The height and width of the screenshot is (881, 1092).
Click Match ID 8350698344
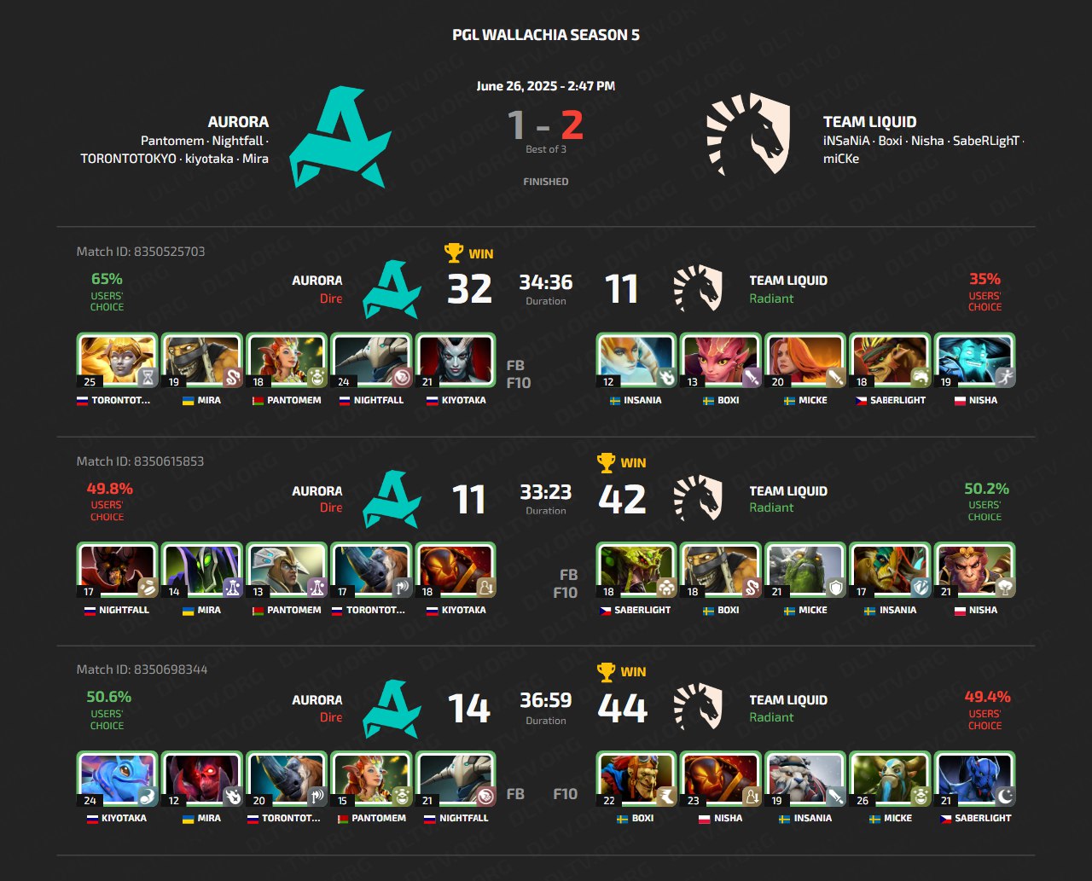[x=142, y=669]
